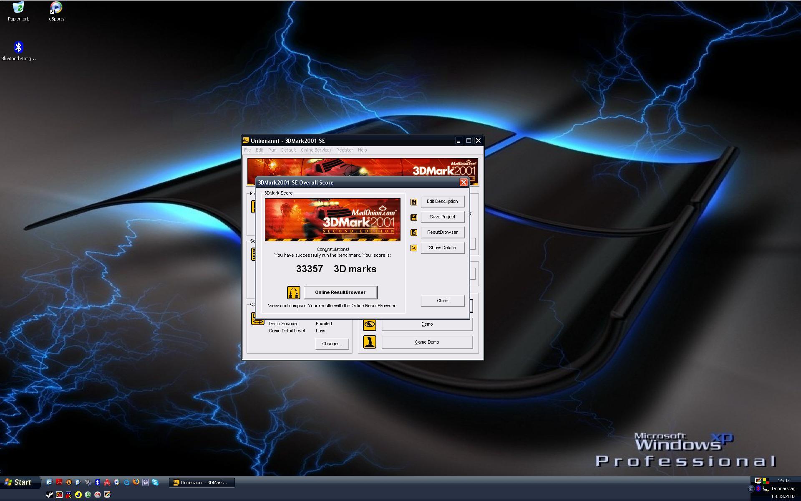801x501 pixels.
Task: Click the Game Demo joystick icon
Action: [370, 342]
